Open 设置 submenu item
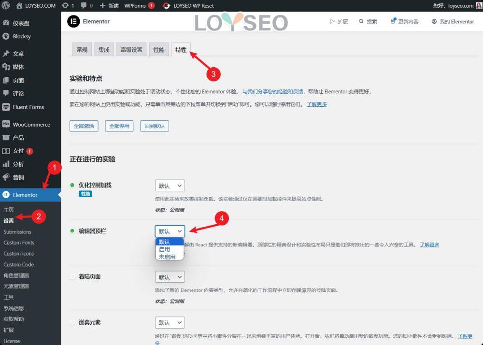483x345 pixels. click(9, 221)
